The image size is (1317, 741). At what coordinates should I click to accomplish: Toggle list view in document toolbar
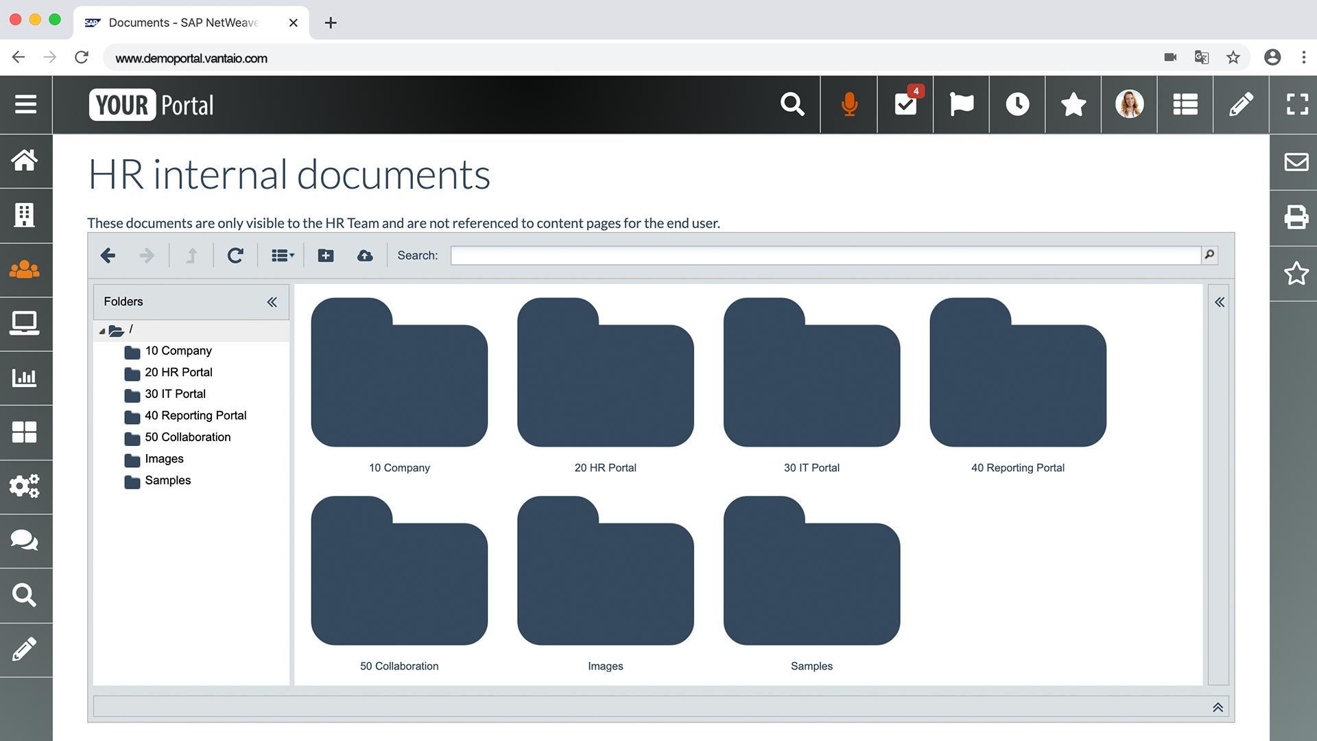281,255
